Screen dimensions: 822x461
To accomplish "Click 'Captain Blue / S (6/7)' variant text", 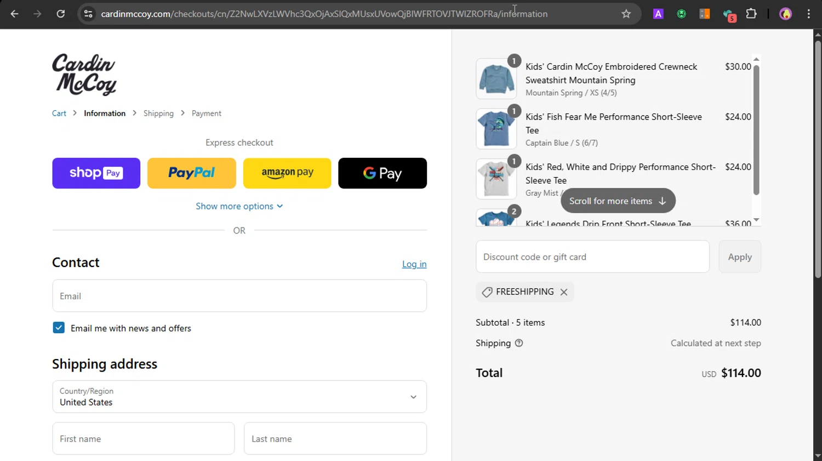I will point(562,143).
